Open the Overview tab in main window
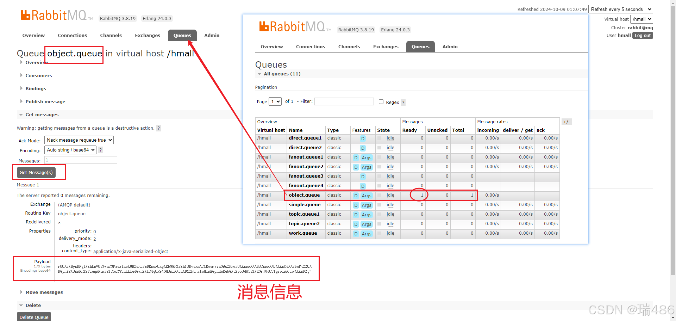The height and width of the screenshot is (321, 676). (x=33, y=36)
